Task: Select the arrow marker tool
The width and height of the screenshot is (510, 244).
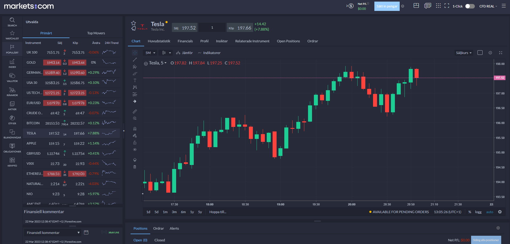Action: pyautogui.click(x=135, y=101)
